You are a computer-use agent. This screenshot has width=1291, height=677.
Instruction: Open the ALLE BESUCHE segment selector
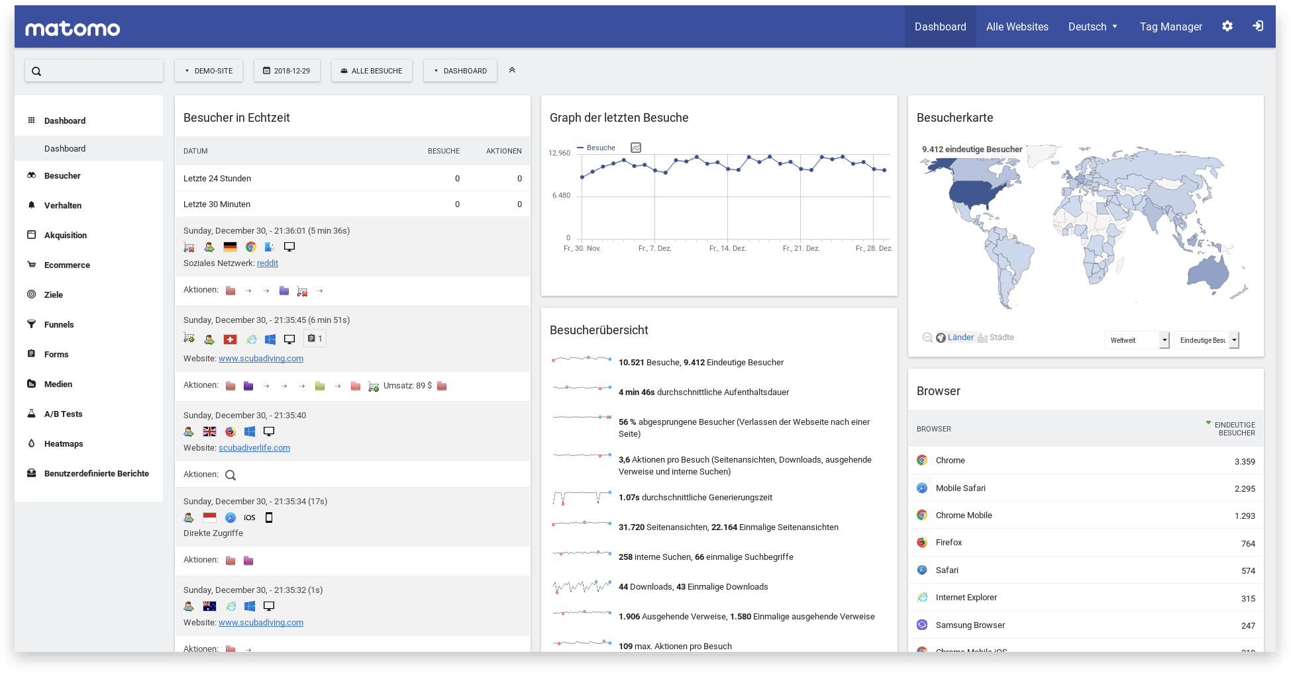[372, 71]
